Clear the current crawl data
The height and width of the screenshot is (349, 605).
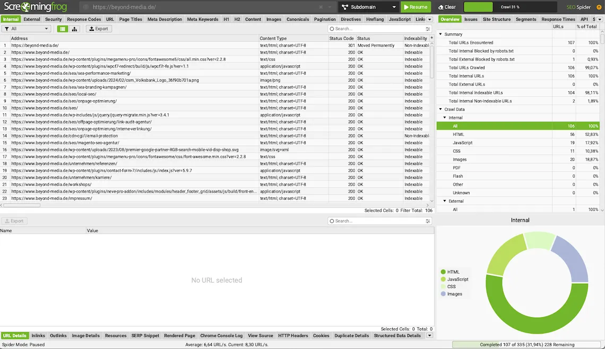(447, 7)
